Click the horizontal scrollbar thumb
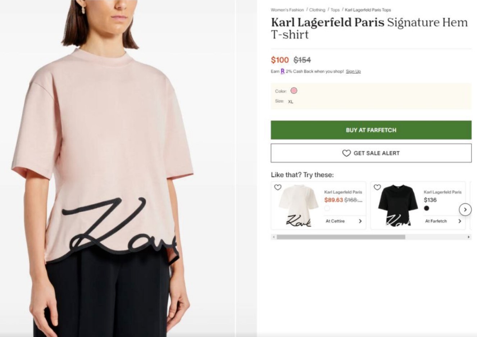This screenshot has width=477, height=337. pyautogui.click(x=341, y=237)
